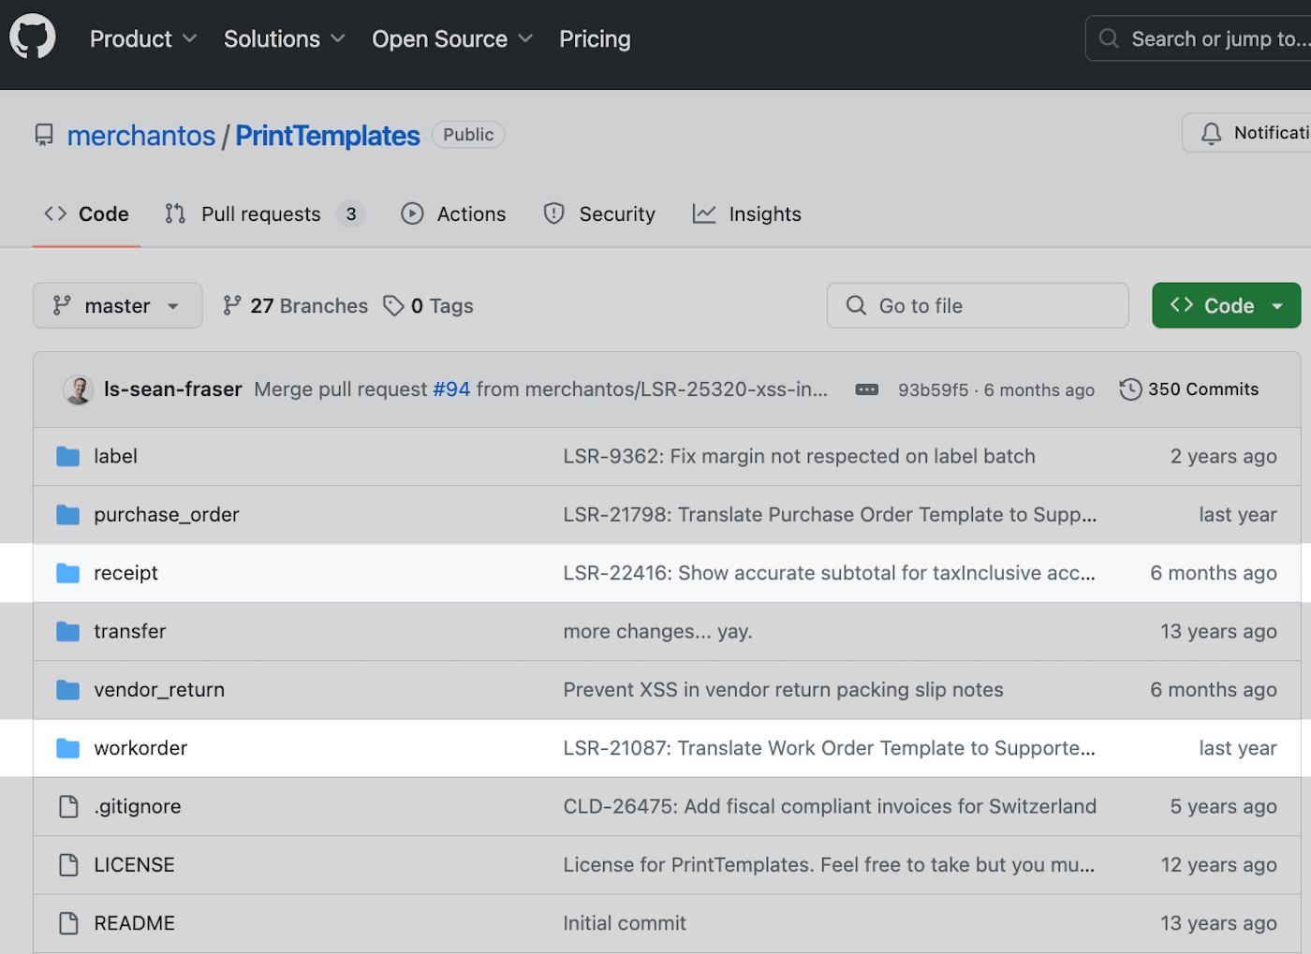Open the purchase_order folder
The height and width of the screenshot is (954, 1311).
[167, 515]
